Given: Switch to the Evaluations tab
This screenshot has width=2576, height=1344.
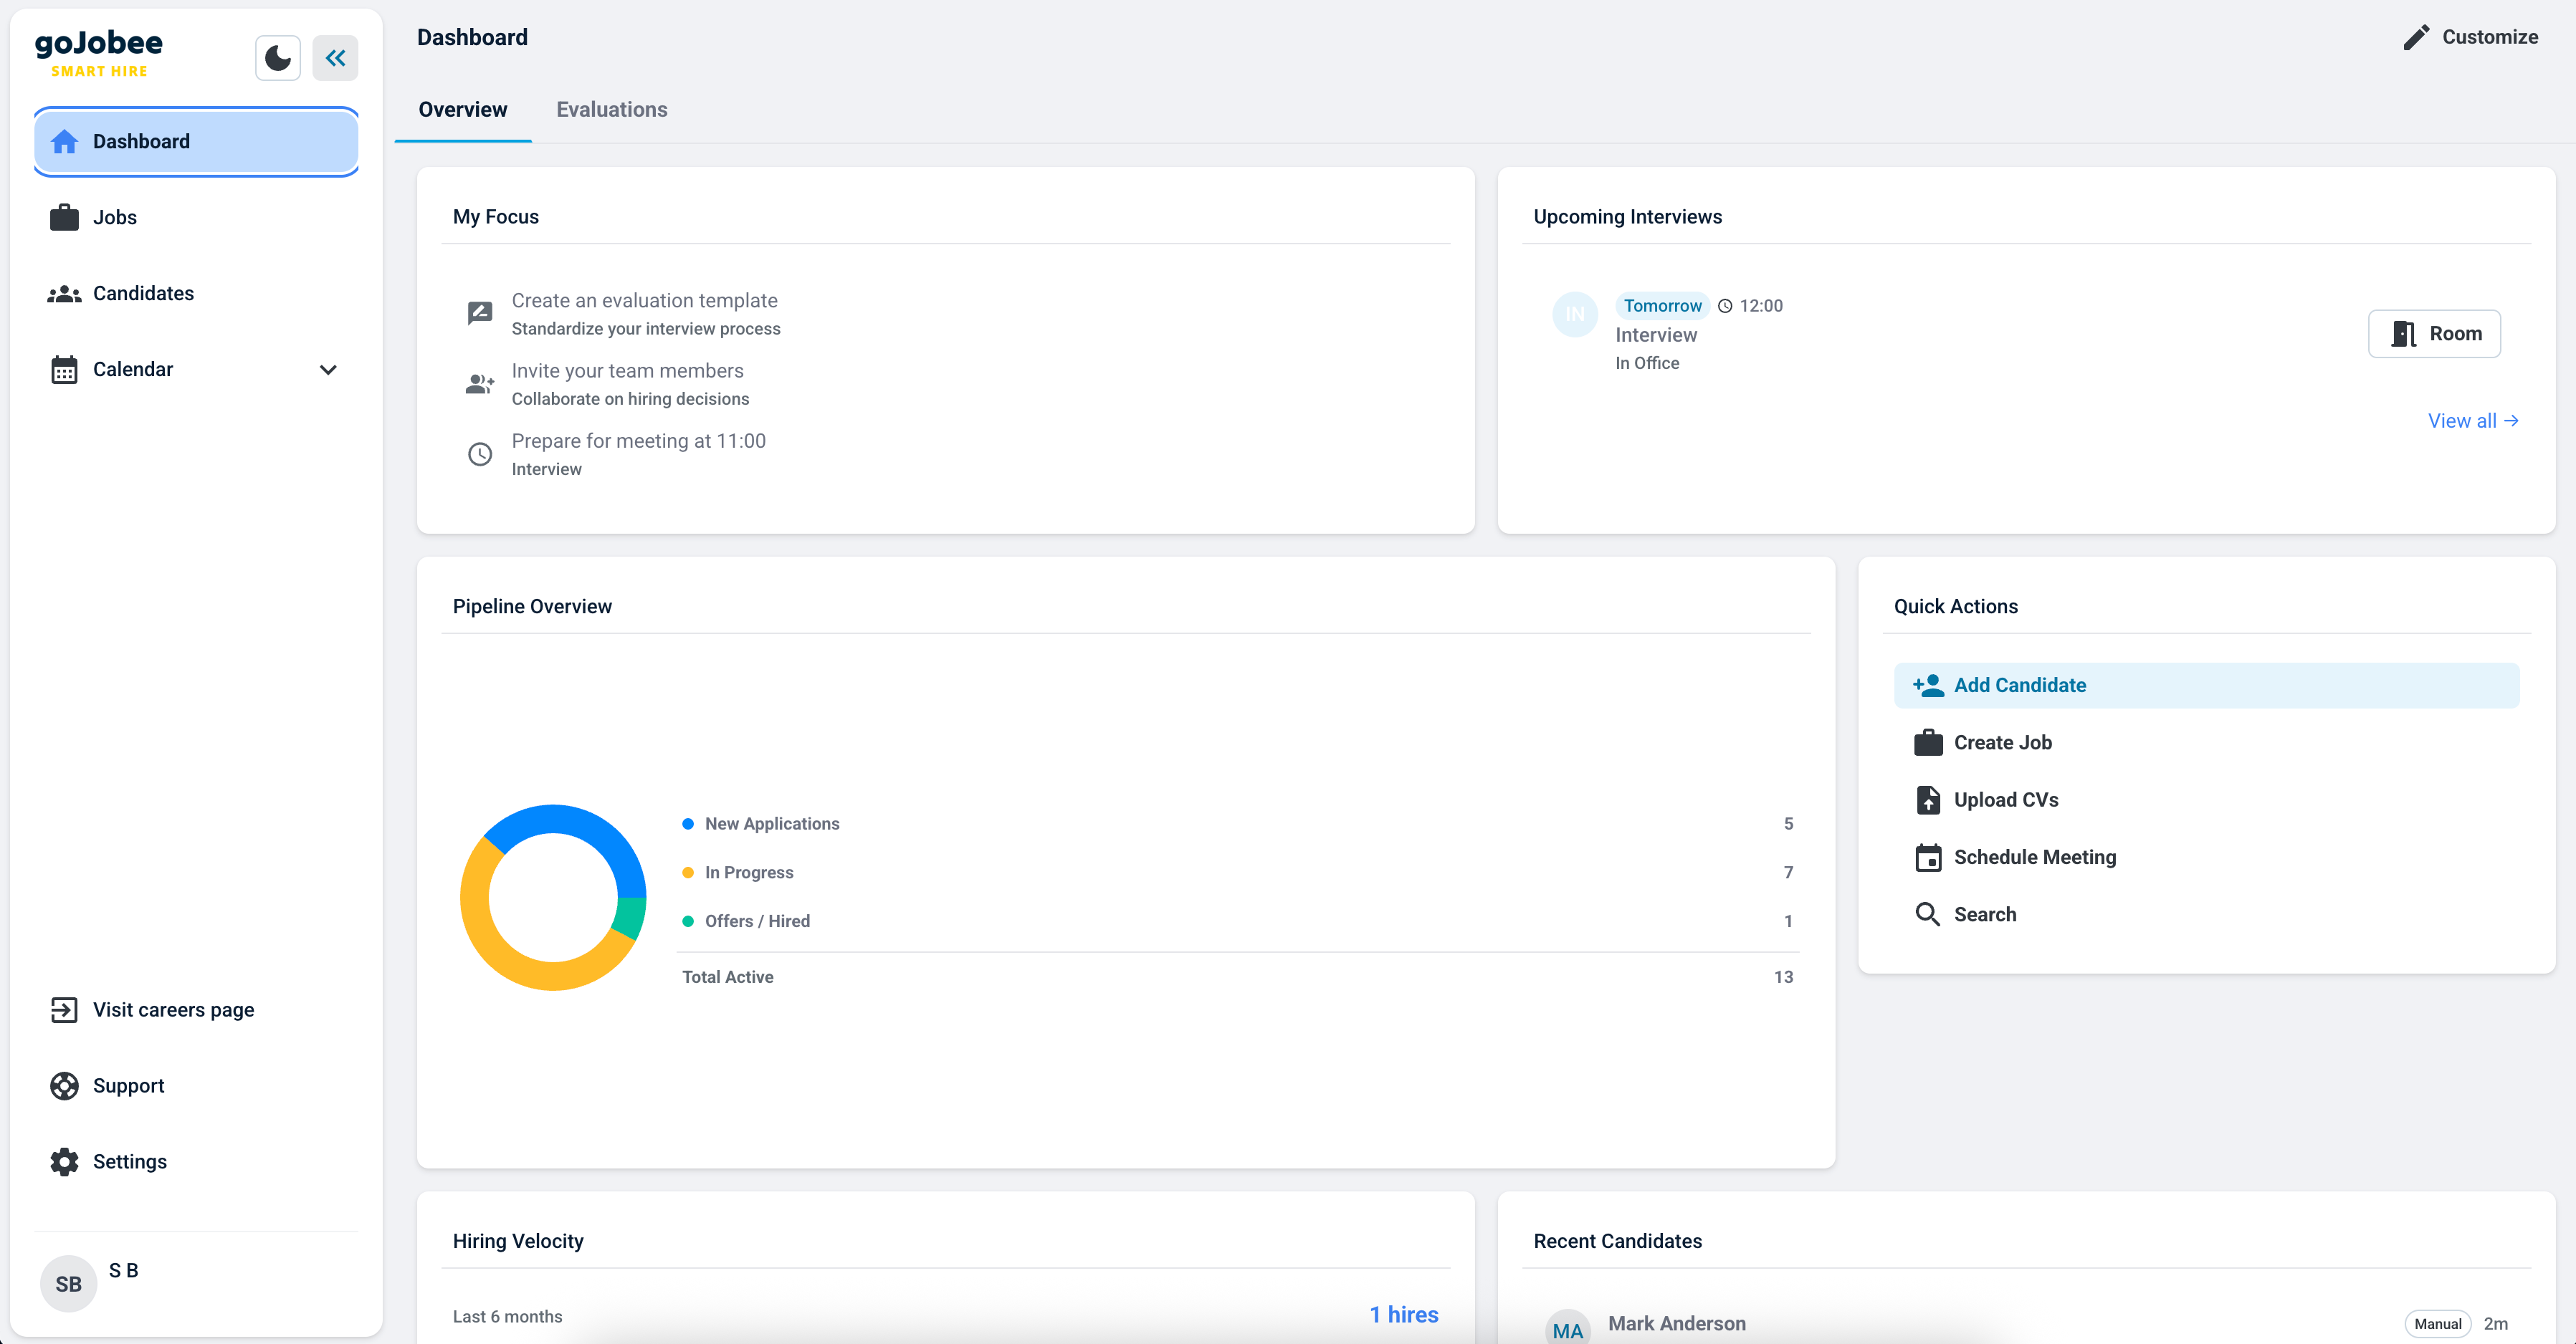Looking at the screenshot, I should pos(611,110).
